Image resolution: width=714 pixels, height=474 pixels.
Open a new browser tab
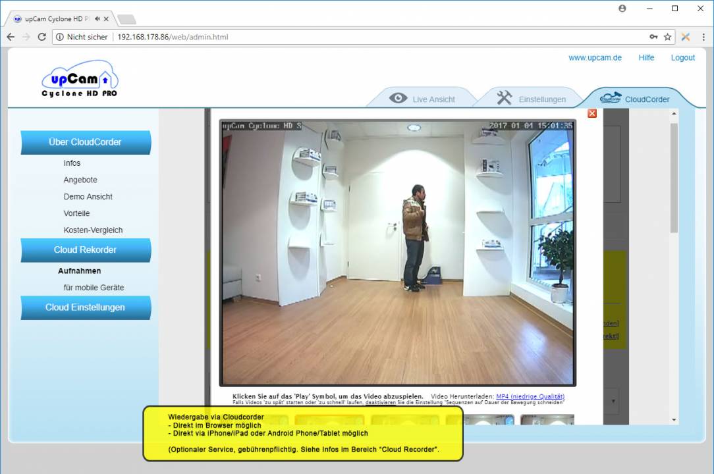tap(126, 19)
